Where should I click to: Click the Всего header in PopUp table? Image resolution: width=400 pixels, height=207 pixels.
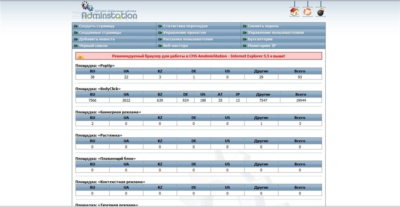(x=300, y=71)
